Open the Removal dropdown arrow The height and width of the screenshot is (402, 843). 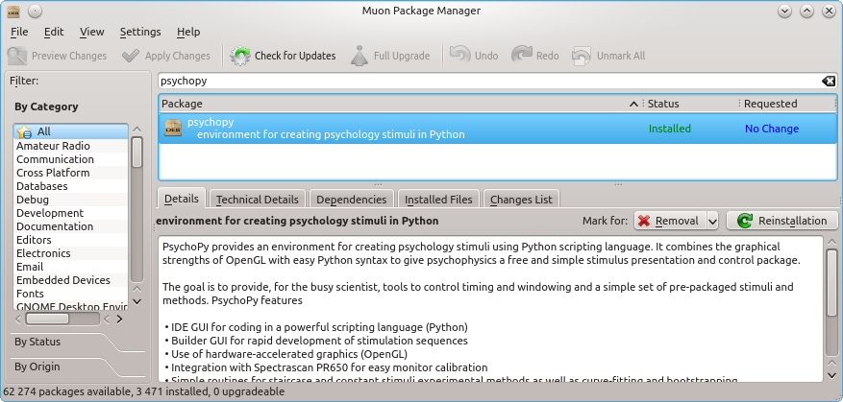pyautogui.click(x=711, y=221)
